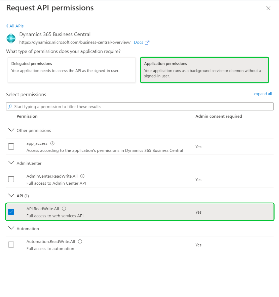Uncheck the API.ReadWrite.All permission
Image resolution: width=279 pixels, height=297 pixels.
click(x=11, y=212)
